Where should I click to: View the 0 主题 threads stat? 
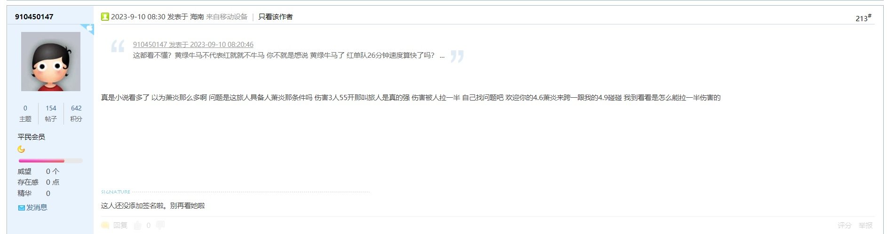[x=25, y=114]
